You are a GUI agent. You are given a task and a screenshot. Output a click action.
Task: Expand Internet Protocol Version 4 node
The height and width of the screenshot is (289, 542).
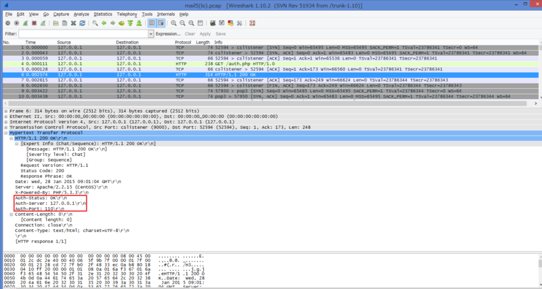coord(6,122)
